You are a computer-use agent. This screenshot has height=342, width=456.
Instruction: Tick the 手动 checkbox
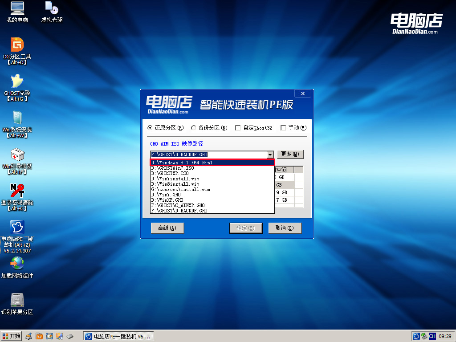283,128
